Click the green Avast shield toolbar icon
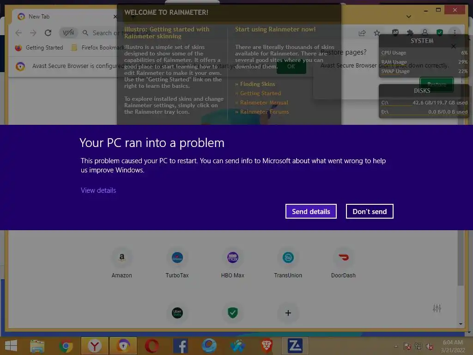 440,32
